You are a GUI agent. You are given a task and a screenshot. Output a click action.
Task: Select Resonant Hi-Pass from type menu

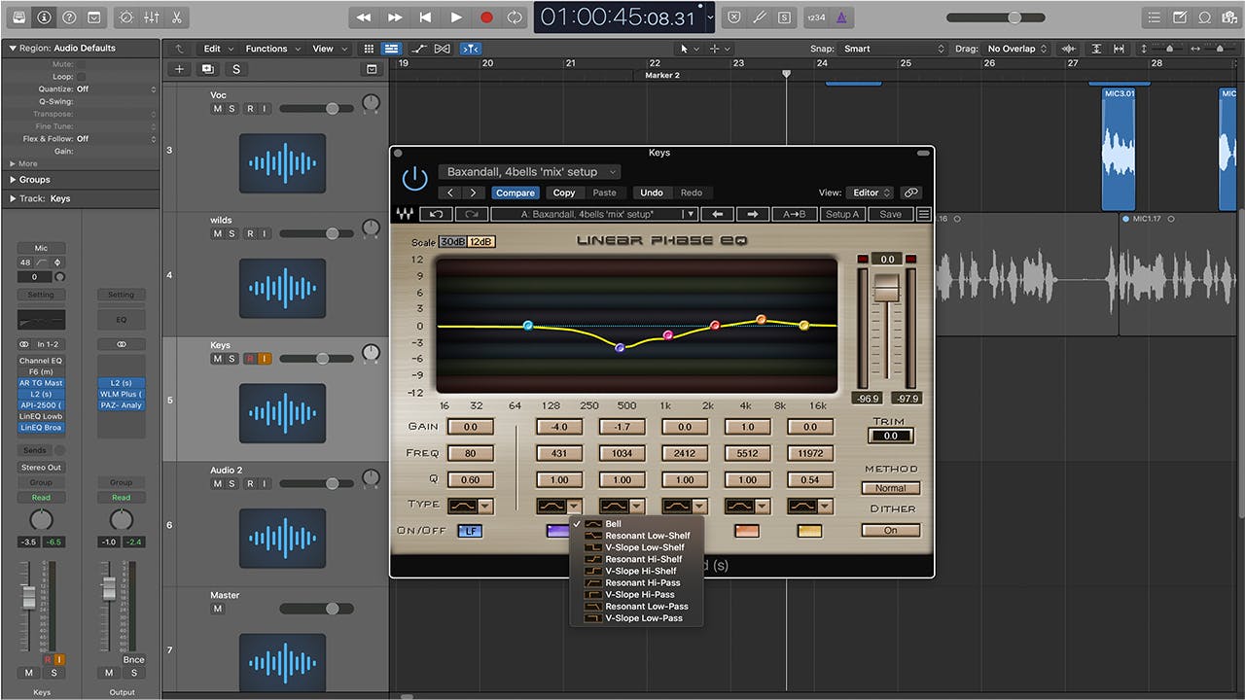[x=642, y=582]
